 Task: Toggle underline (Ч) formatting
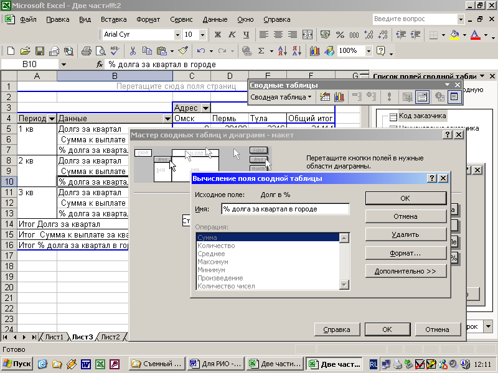(246, 35)
